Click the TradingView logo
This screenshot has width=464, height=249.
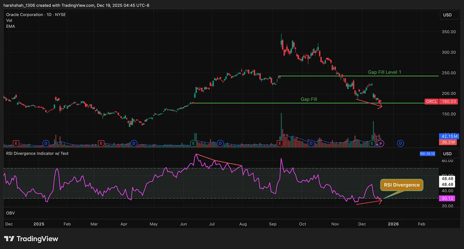click(31, 239)
